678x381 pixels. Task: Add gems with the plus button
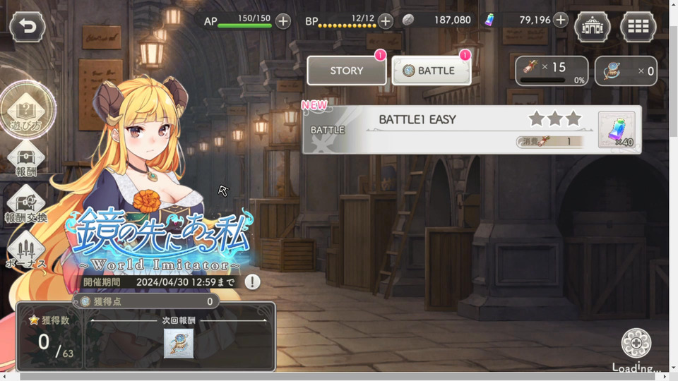tap(560, 20)
